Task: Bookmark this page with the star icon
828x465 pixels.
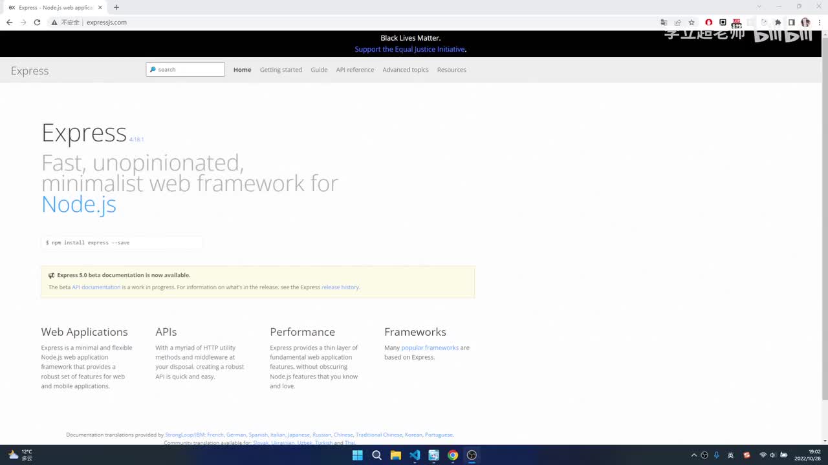Action: point(692,22)
